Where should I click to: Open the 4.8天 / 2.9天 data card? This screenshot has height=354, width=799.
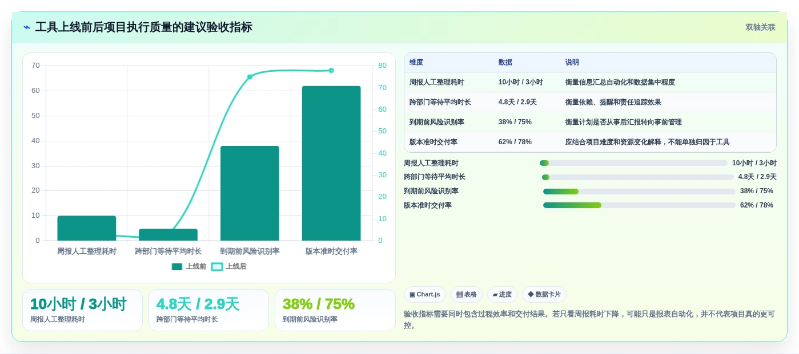(208, 310)
